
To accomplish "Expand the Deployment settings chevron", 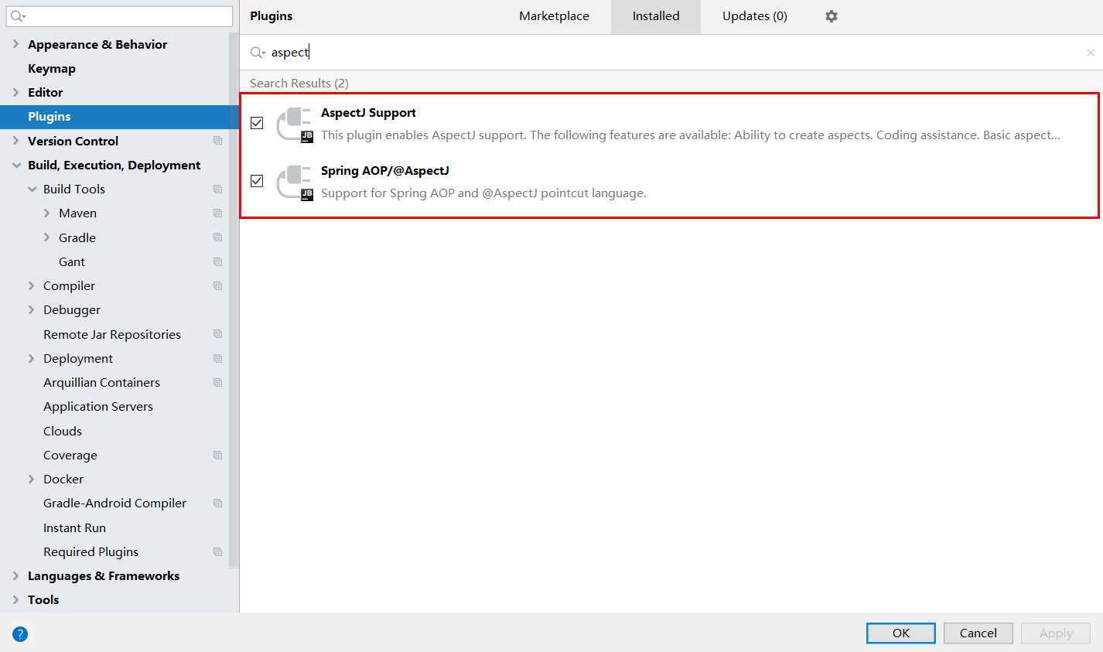I will pos(31,358).
